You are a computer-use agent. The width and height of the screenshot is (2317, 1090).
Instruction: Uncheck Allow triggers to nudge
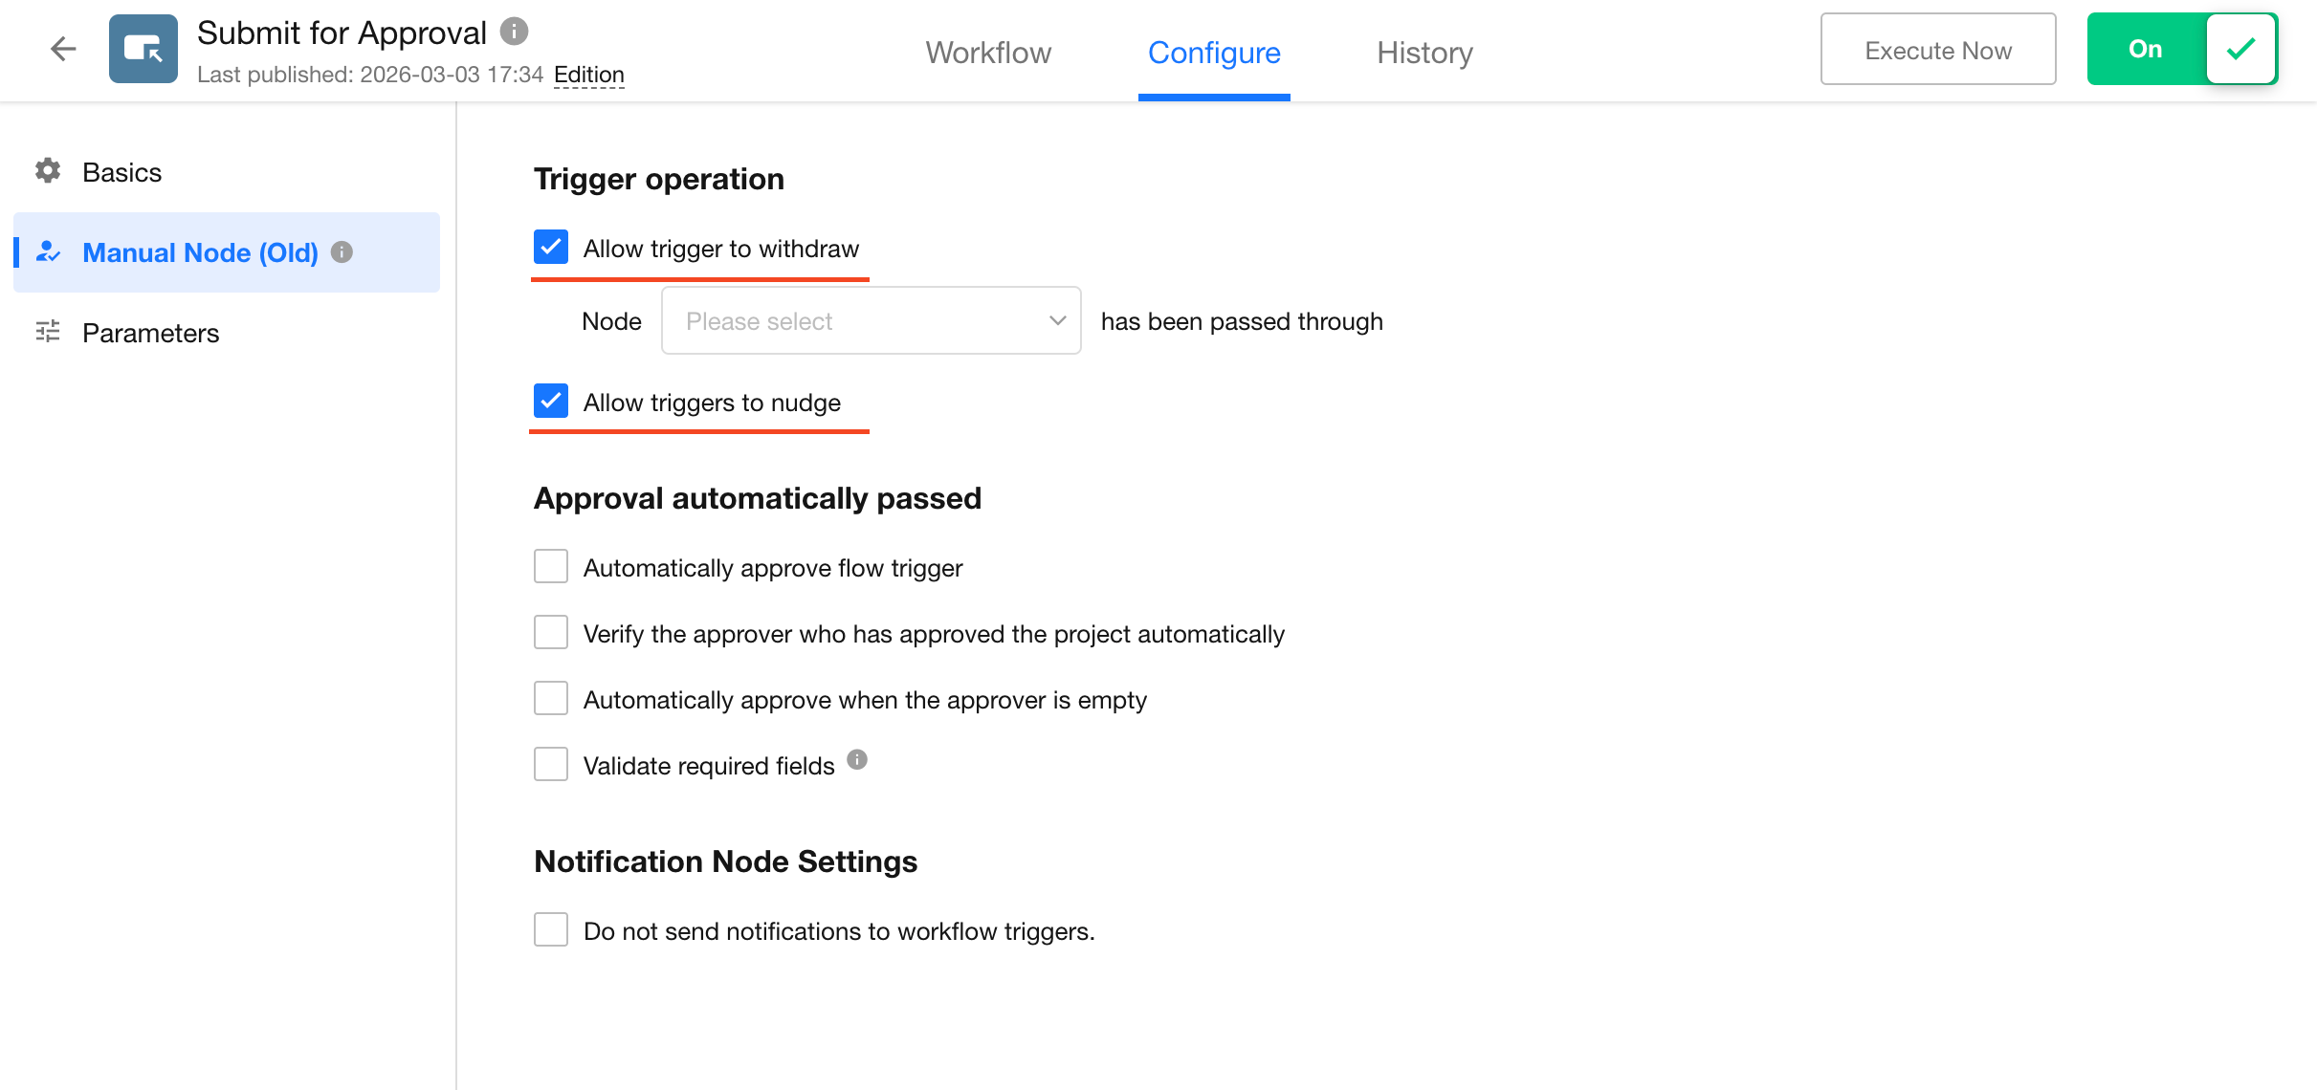(x=551, y=401)
